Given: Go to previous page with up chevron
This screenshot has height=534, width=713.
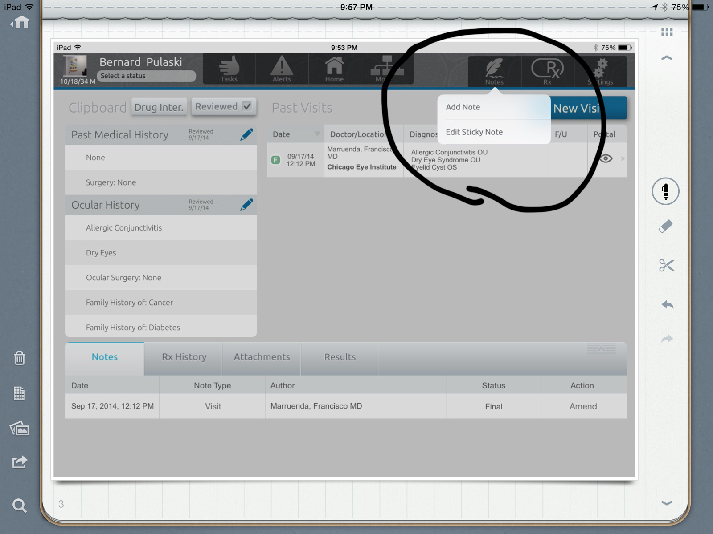Looking at the screenshot, I should [667, 58].
